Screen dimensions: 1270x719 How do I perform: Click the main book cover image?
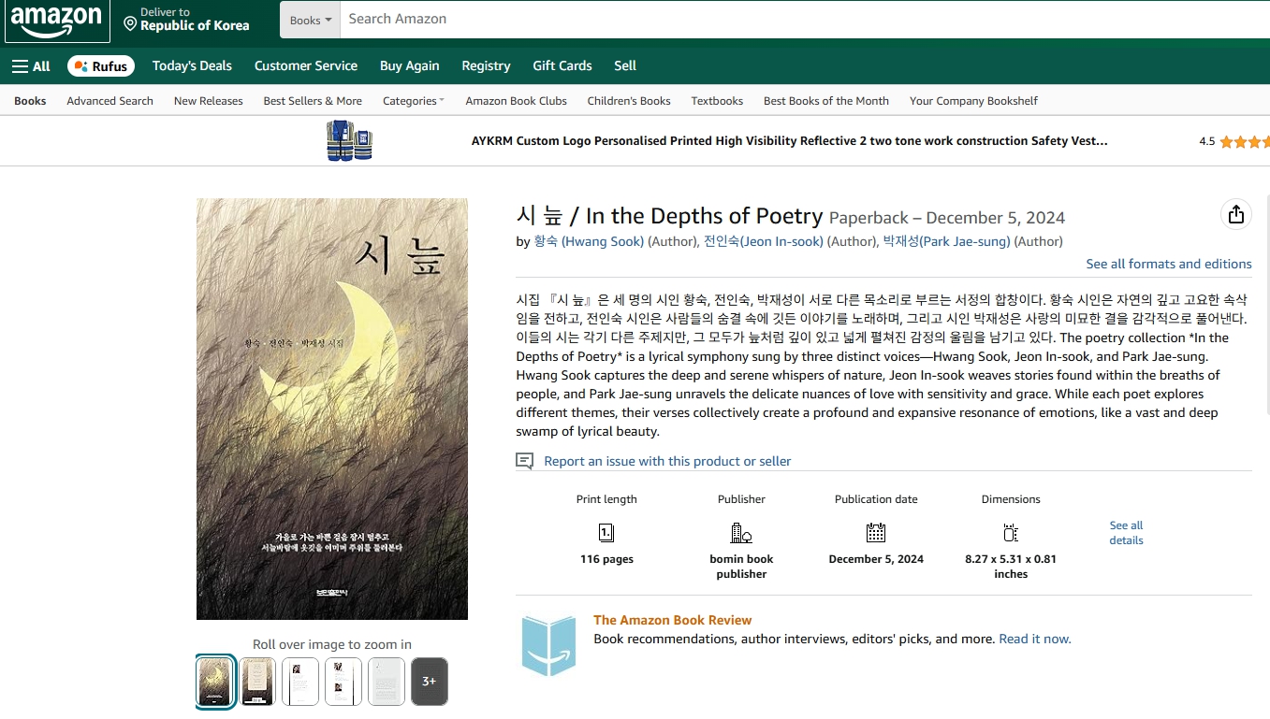click(x=332, y=409)
